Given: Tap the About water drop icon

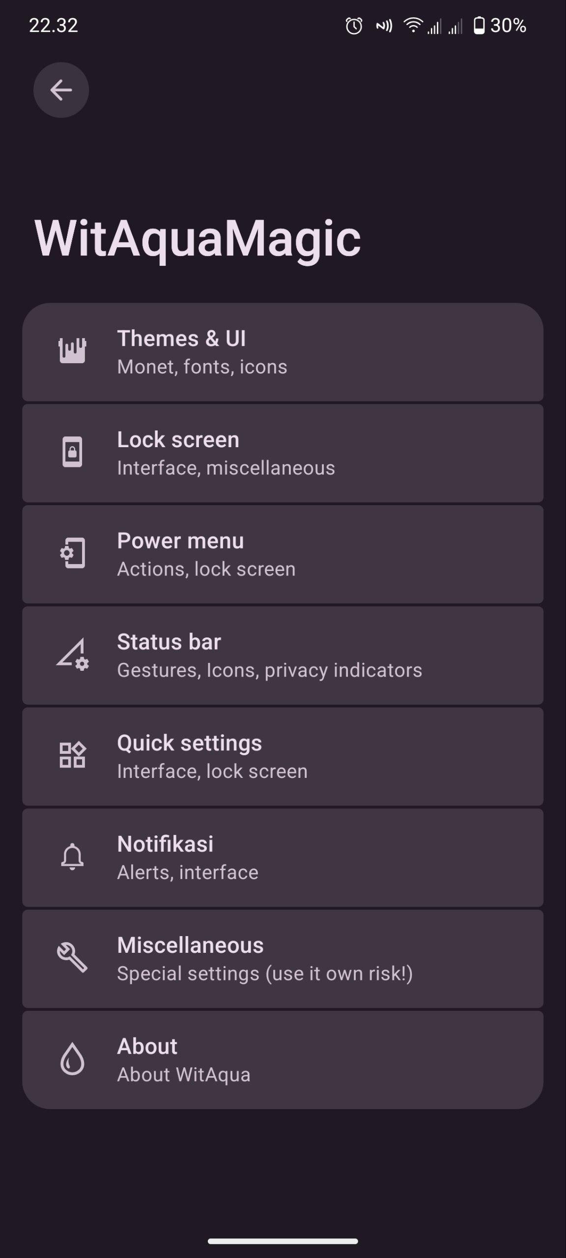Looking at the screenshot, I should (72, 1058).
